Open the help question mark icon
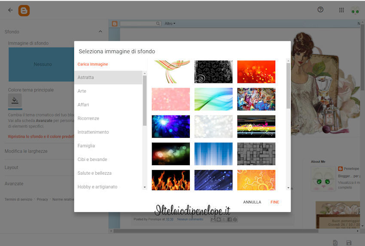The height and width of the screenshot is (246, 365). tap(320, 10)
